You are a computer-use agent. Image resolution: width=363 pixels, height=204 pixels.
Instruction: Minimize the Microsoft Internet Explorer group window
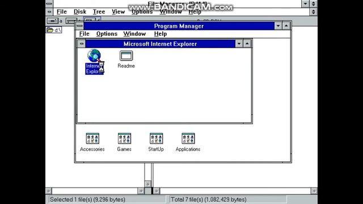(x=239, y=44)
